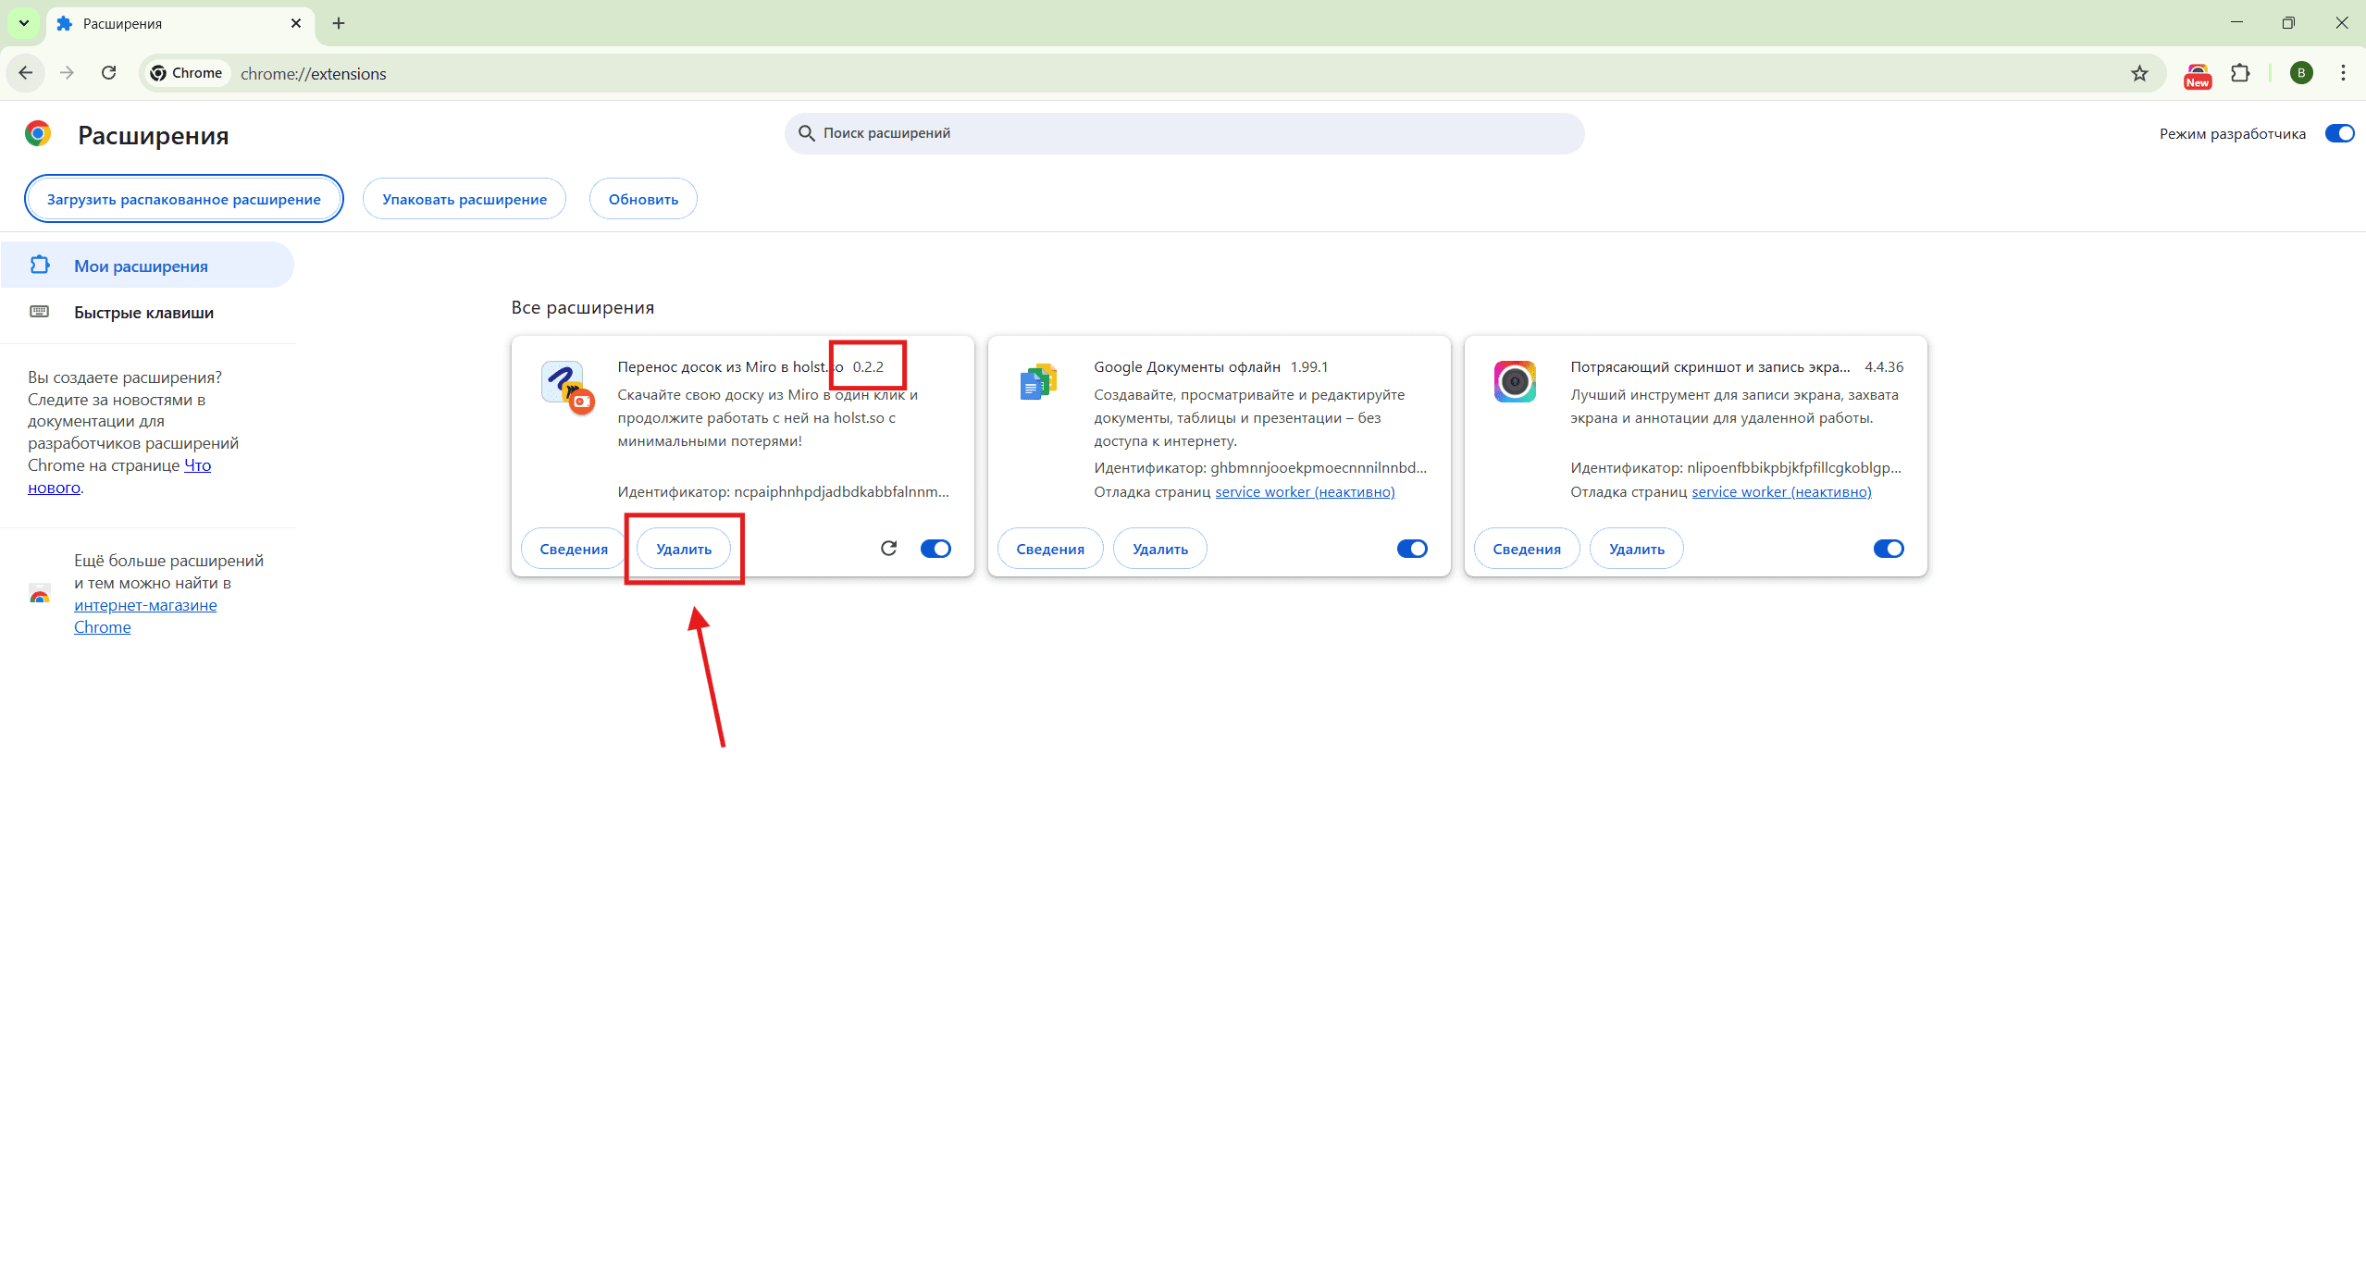Click Удалить on the Miro extension card
Viewport: 2366px width, 1274px height.
684,549
